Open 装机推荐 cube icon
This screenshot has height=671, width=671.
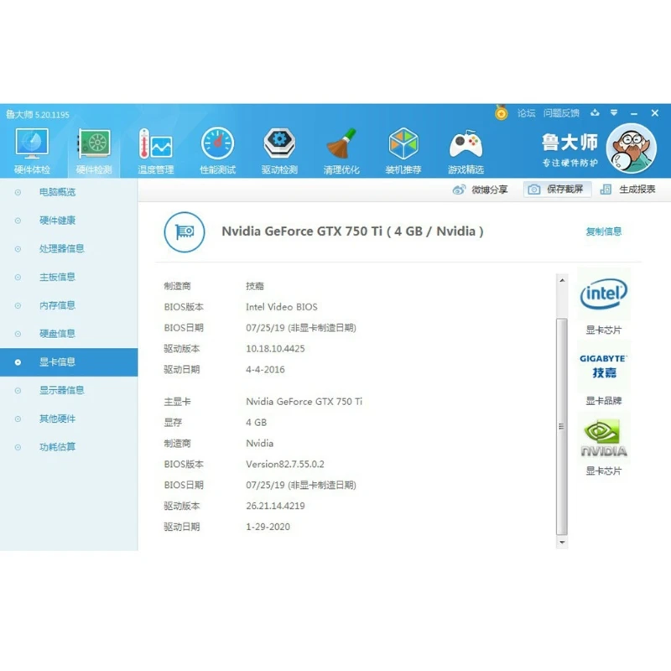pos(403,151)
